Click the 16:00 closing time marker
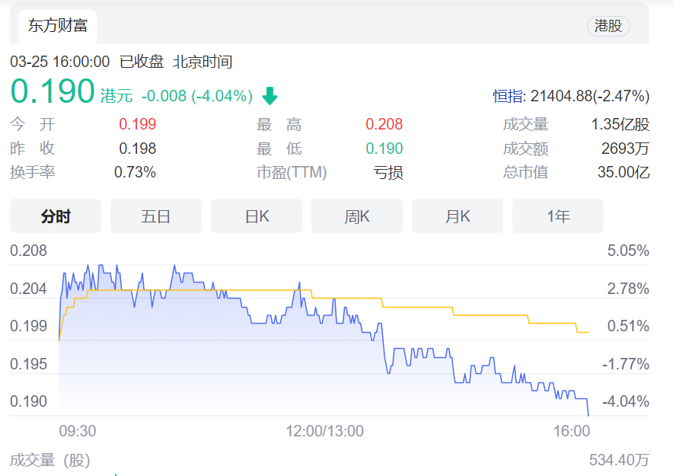The width and height of the screenshot is (673, 476). pos(571,431)
